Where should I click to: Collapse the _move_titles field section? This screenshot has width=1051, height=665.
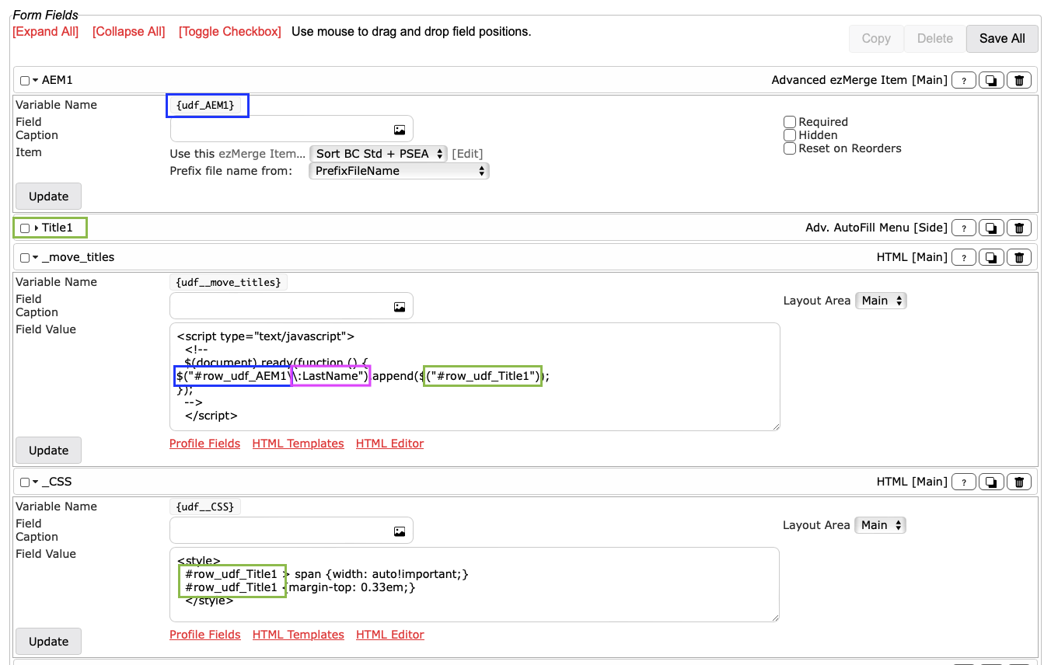pyautogui.click(x=36, y=258)
